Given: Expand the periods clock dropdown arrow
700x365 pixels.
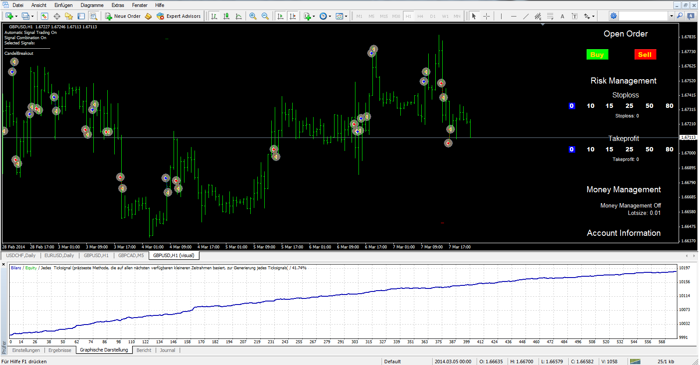Looking at the screenshot, I should tap(330, 17).
